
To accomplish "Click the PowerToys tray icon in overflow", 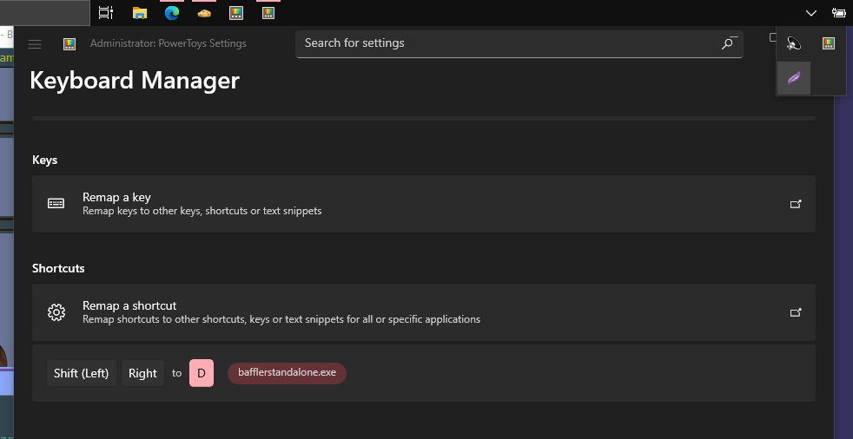I will coord(829,44).
